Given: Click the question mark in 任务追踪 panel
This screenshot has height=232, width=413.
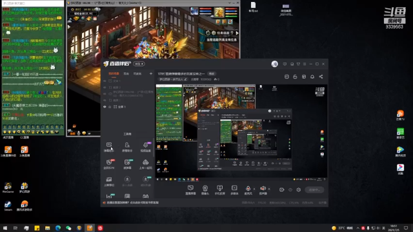Looking at the screenshot, I should point(232,33).
